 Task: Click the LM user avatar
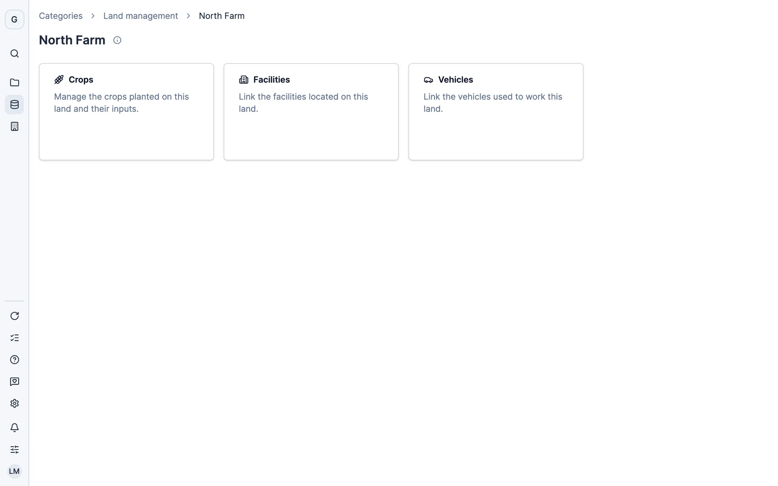[x=14, y=471]
